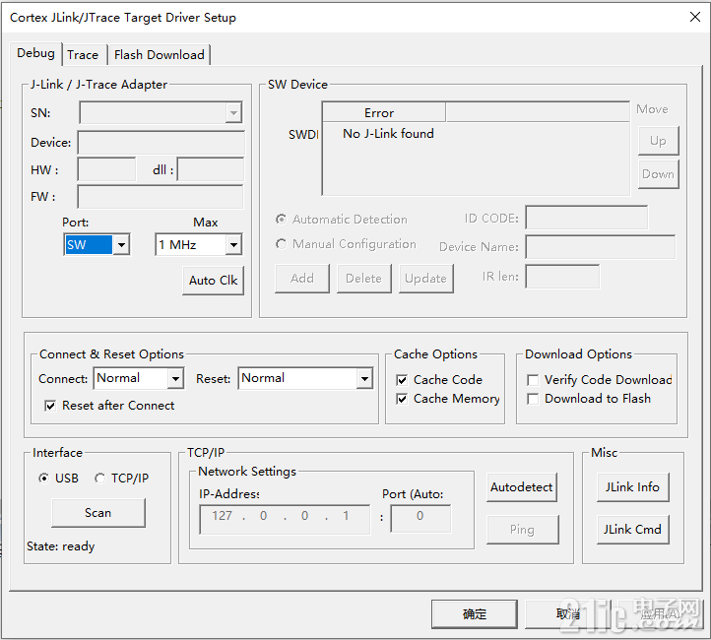This screenshot has width=711, height=640.
Task: Uncheck the Cache Code option
Action: pos(402,380)
